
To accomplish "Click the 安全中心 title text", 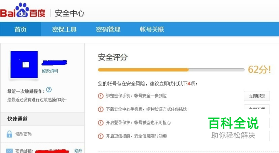I will click(x=70, y=13).
